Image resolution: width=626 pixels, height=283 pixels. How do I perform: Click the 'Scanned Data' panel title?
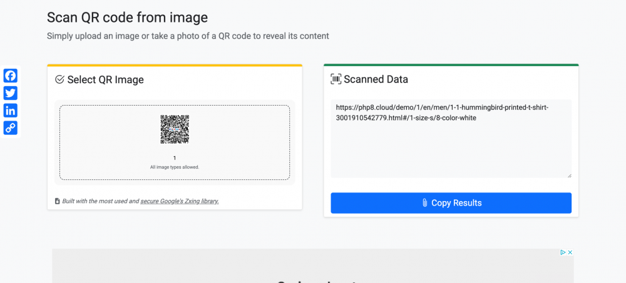click(x=376, y=79)
